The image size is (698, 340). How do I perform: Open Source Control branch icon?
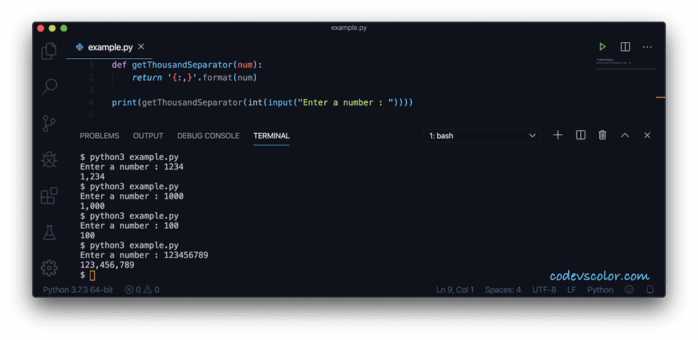49,124
